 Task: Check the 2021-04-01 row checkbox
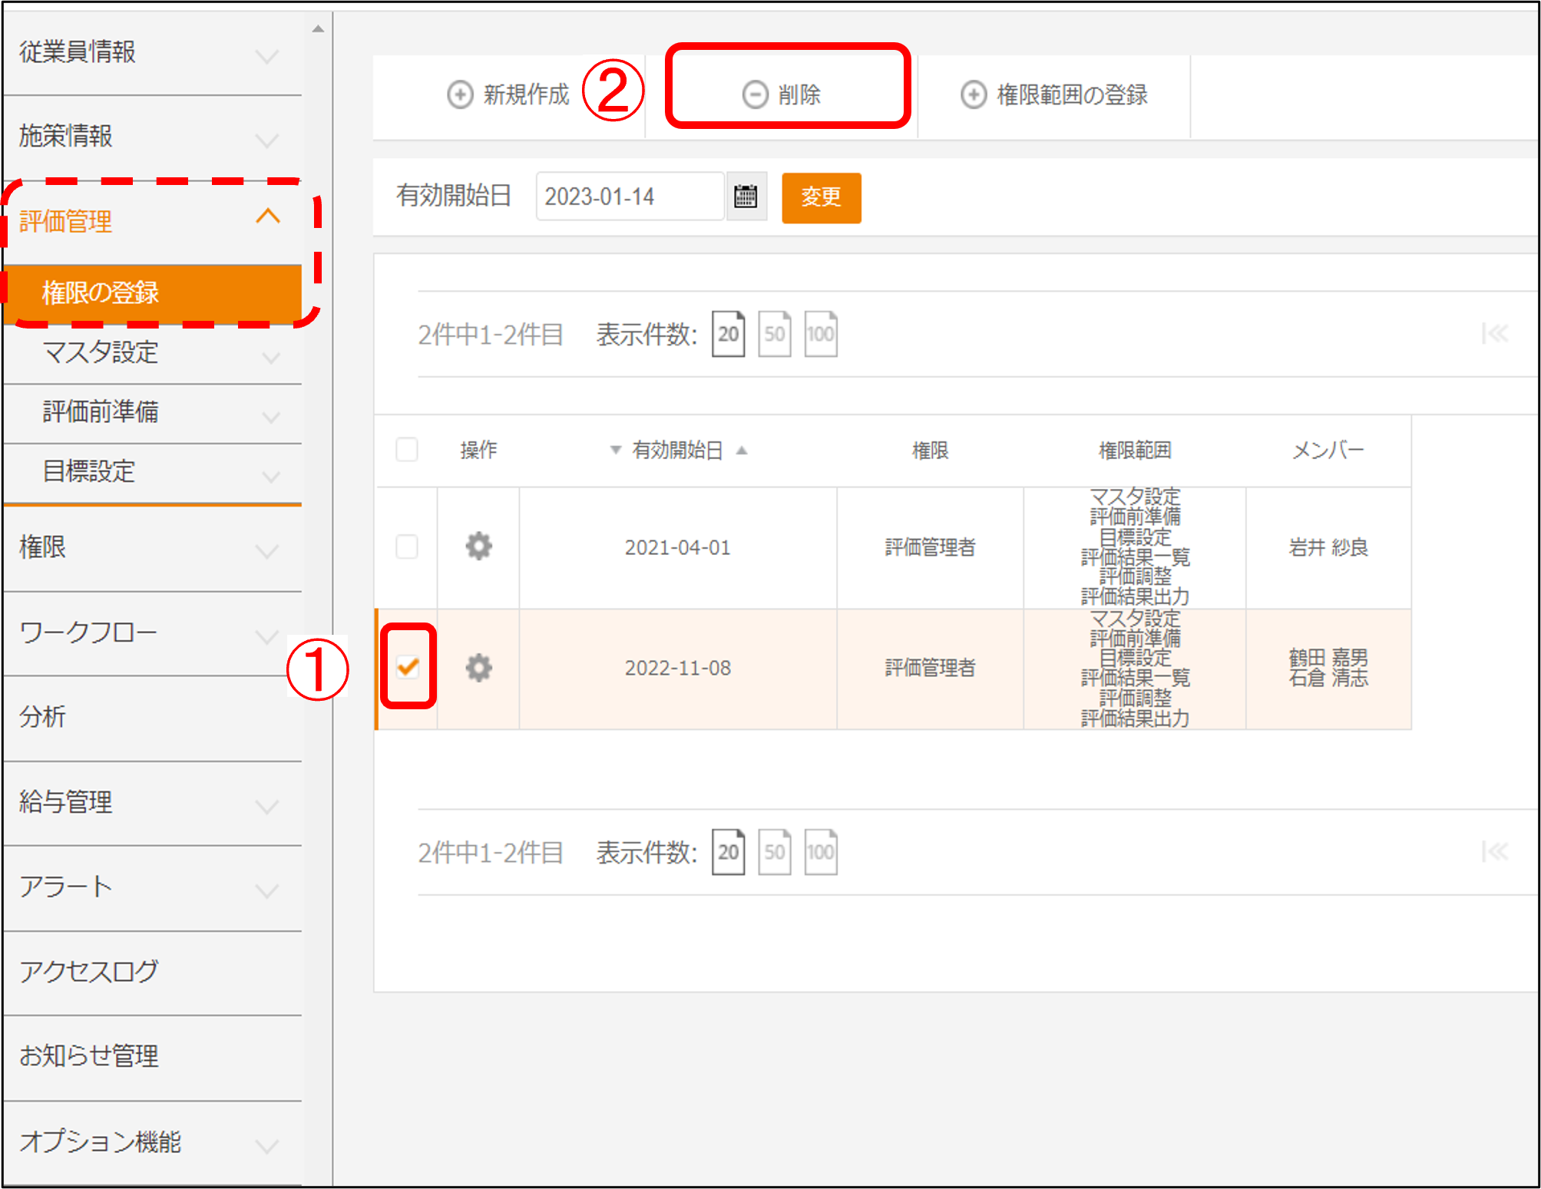pos(407,547)
